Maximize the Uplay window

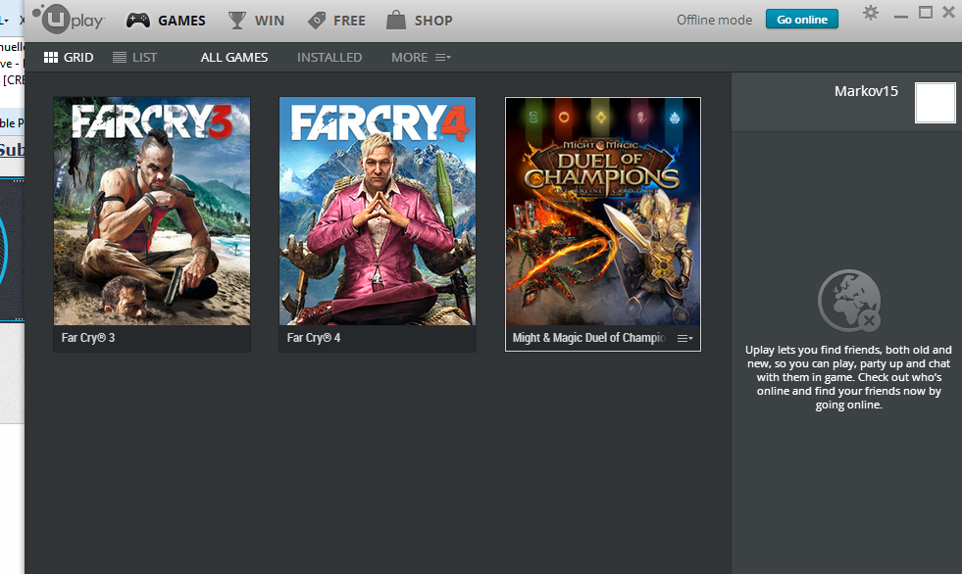pyautogui.click(x=925, y=13)
